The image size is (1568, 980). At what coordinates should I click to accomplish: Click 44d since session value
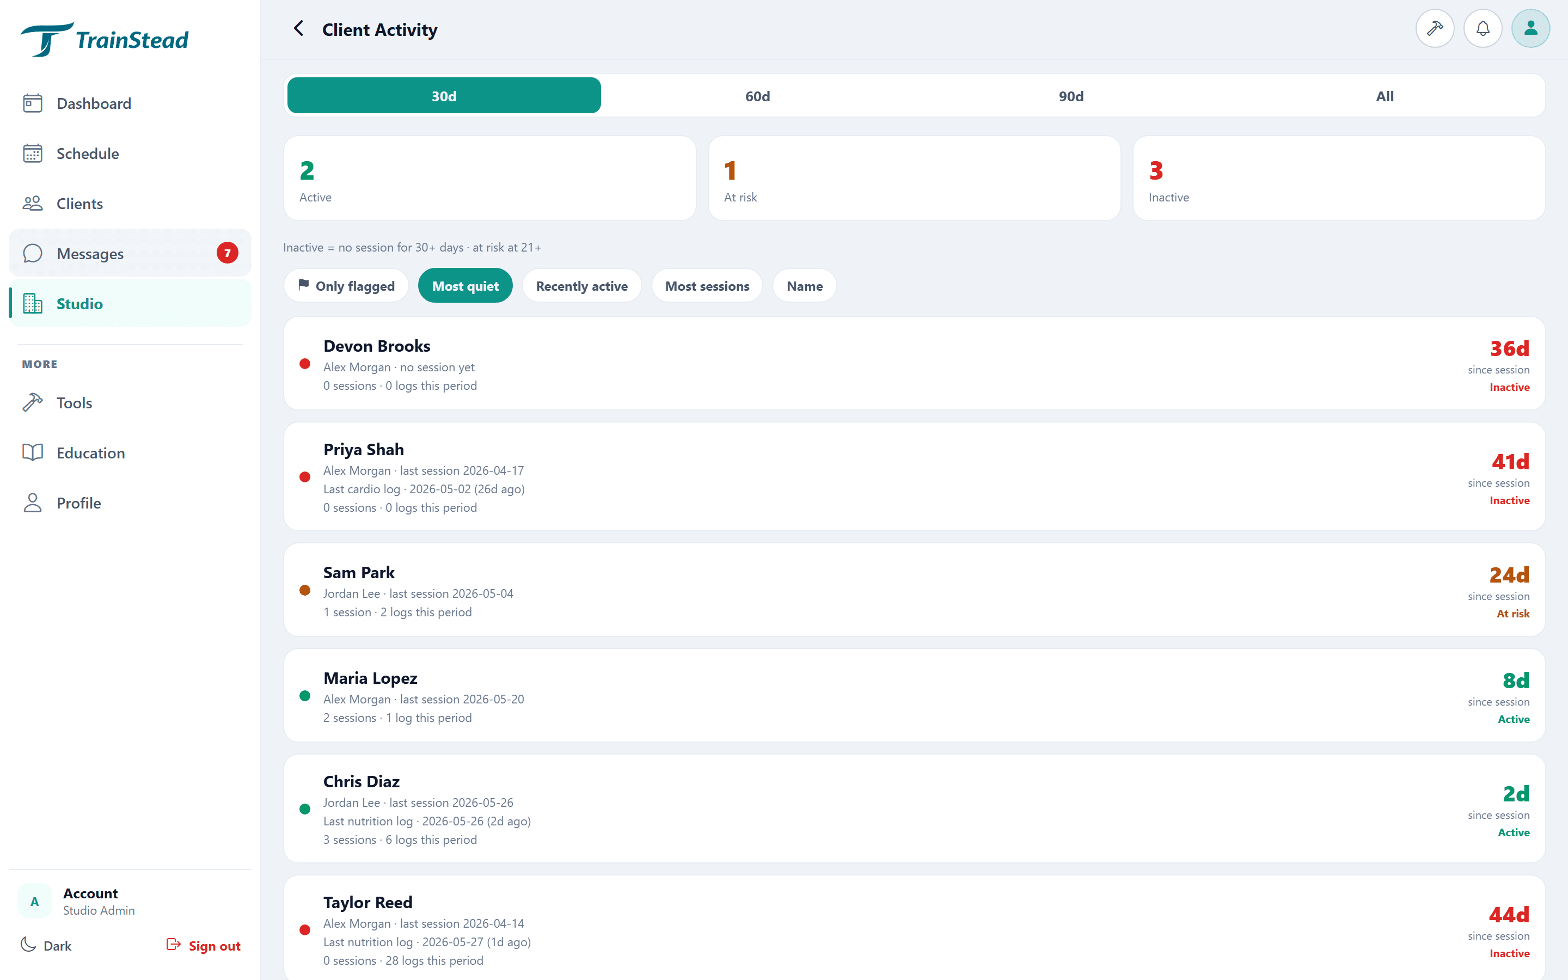point(1509,915)
